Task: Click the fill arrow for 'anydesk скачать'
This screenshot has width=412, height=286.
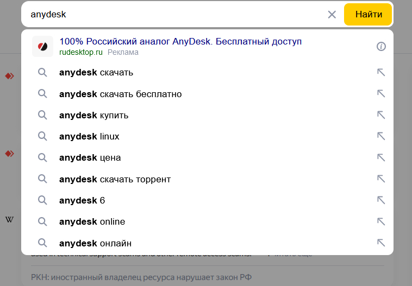Action: pos(381,72)
